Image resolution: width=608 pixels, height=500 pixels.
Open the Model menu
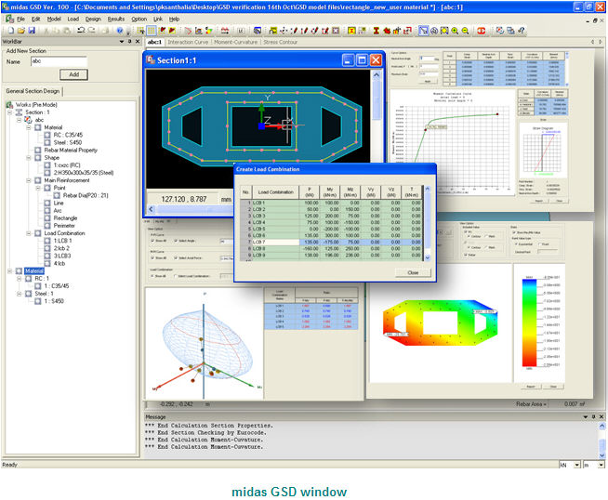coord(54,19)
